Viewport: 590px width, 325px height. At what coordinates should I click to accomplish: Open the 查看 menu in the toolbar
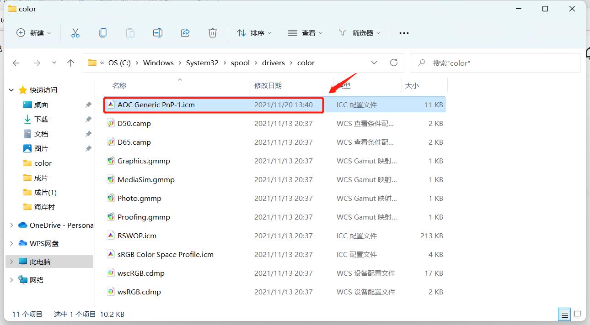click(305, 32)
